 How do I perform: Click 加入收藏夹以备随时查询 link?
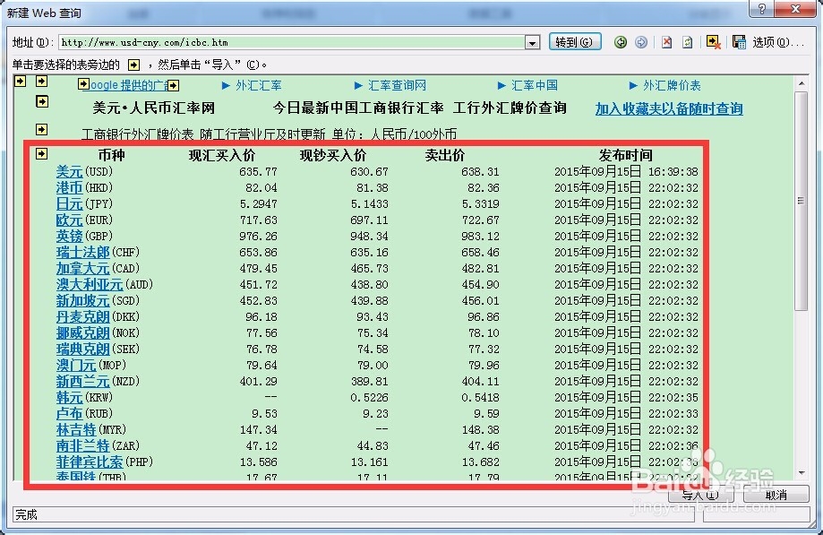pos(669,108)
